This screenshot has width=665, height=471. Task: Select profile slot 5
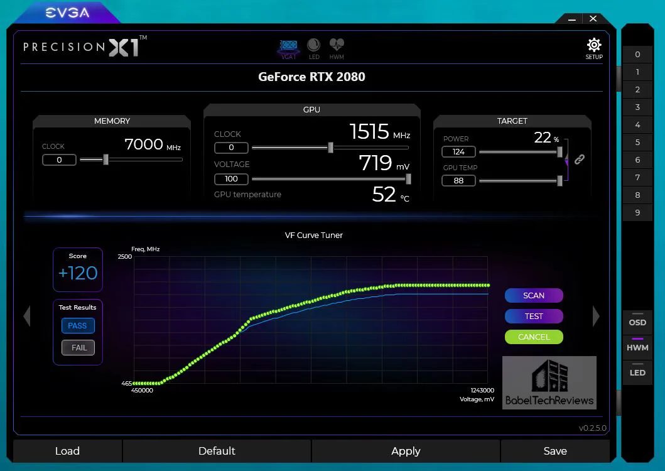(637, 142)
